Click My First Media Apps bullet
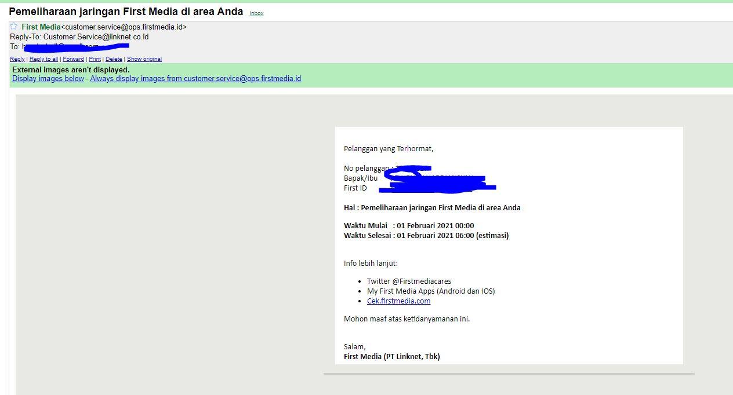This screenshot has width=733, height=395. pos(431,291)
